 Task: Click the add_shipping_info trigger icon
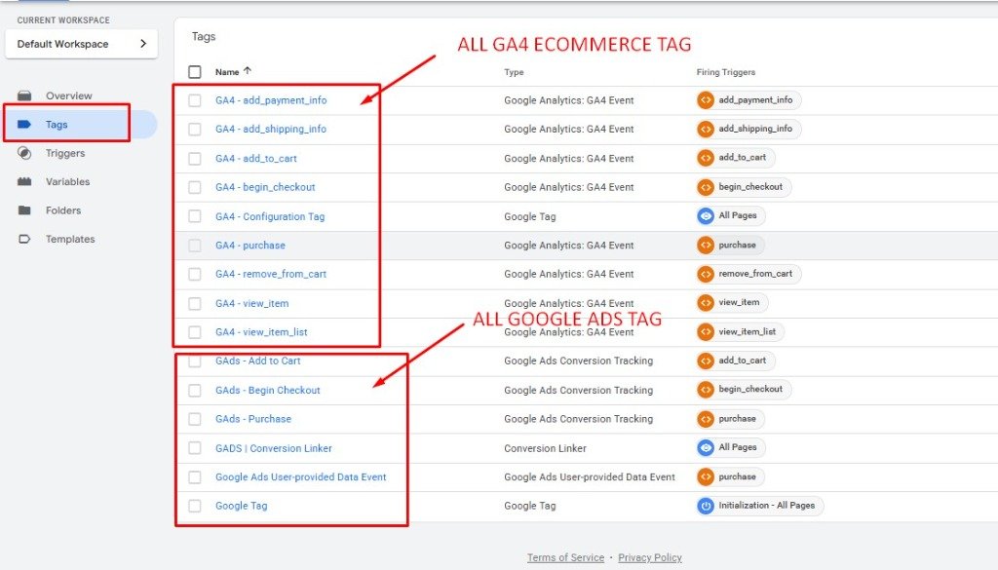(706, 130)
